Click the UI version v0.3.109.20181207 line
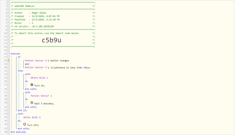Viewport: 236px width, 135px height. [53, 27]
